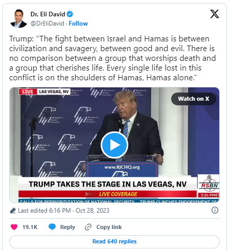Like the tweet with the heart icon
231x250 pixels.
pos(14,227)
